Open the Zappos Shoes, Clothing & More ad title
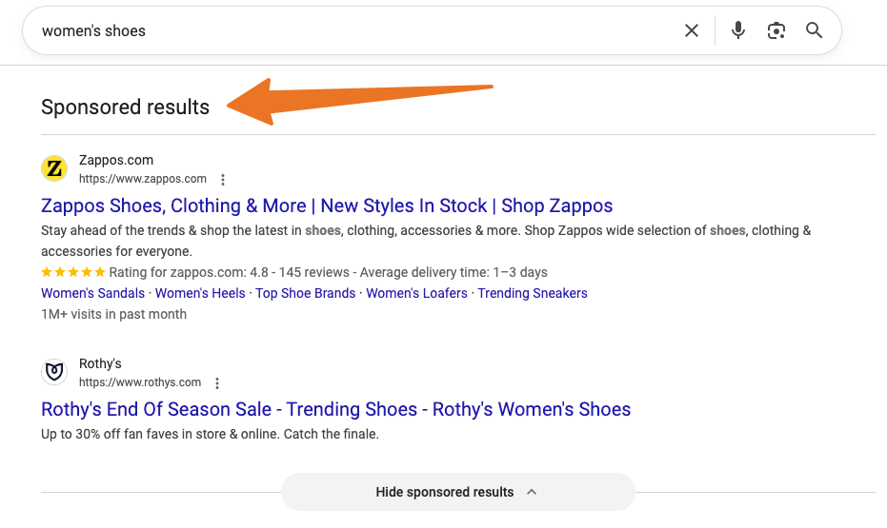Image resolution: width=887 pixels, height=528 pixels. point(327,205)
